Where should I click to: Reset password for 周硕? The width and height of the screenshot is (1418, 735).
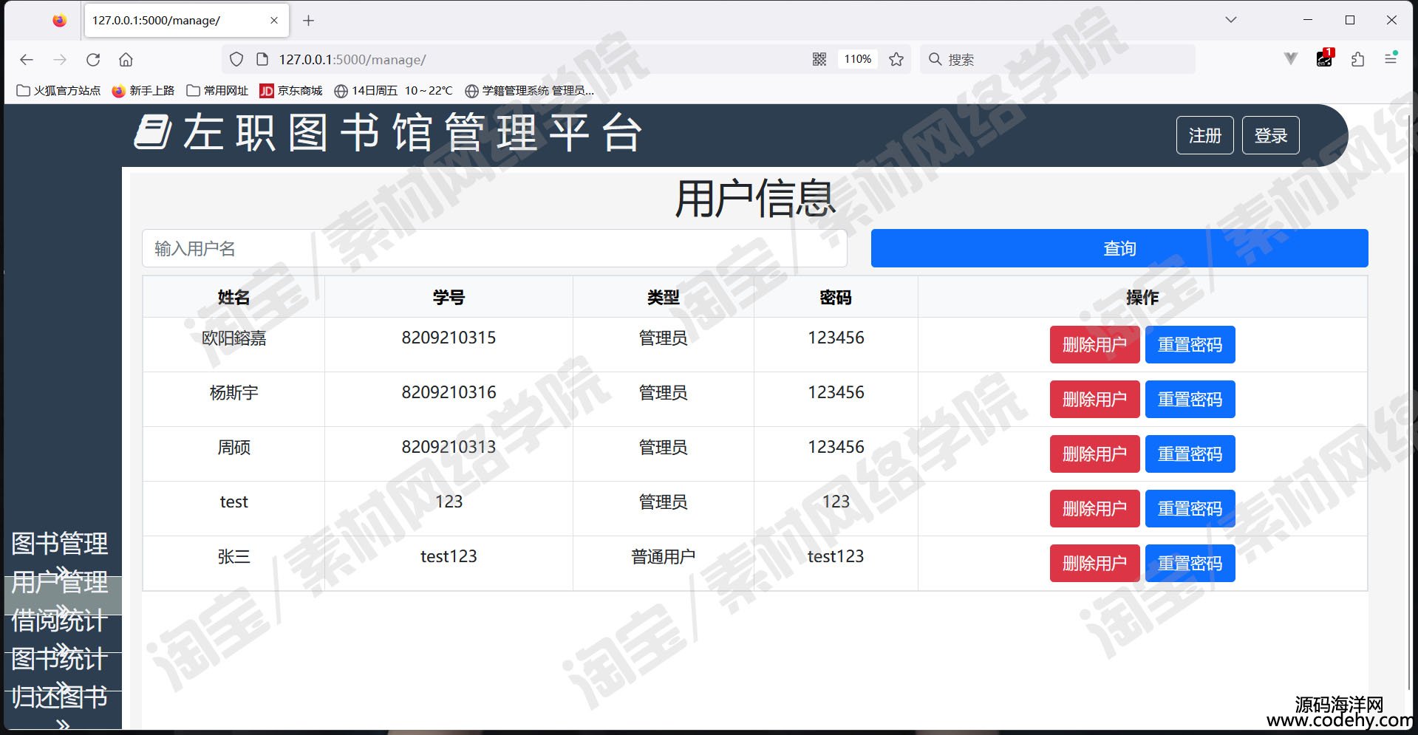pyautogui.click(x=1190, y=454)
